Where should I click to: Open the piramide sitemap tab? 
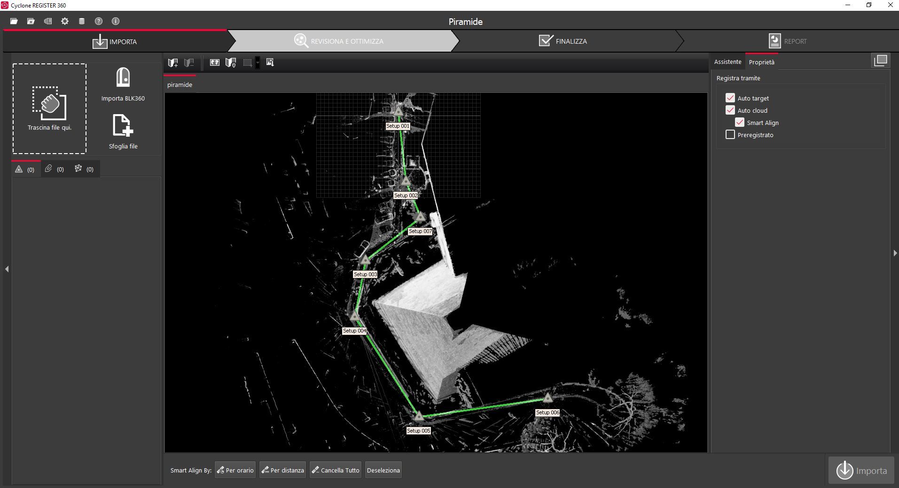(180, 85)
